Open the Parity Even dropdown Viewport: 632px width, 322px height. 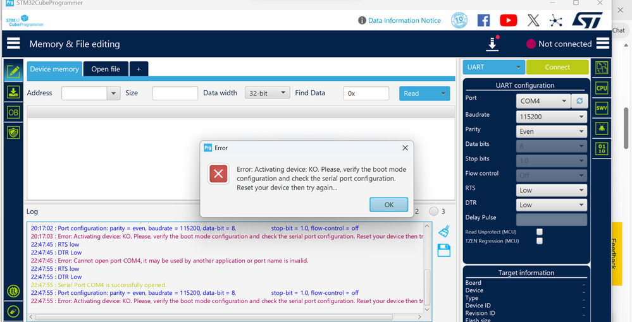[x=552, y=131]
